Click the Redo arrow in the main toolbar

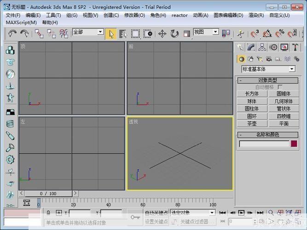click(x=25, y=34)
